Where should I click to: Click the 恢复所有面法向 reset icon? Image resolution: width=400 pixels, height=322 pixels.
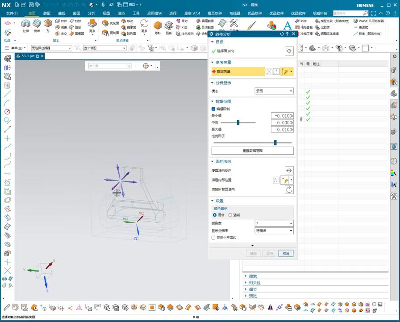(x=289, y=190)
